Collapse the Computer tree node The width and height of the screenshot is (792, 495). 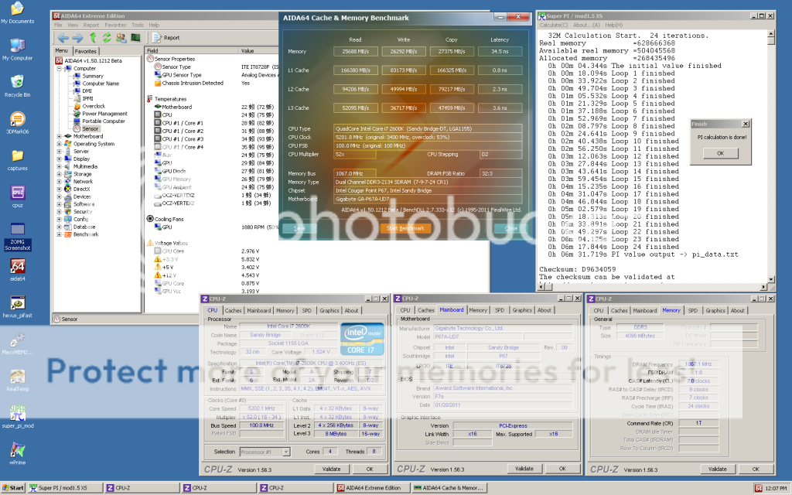point(59,68)
